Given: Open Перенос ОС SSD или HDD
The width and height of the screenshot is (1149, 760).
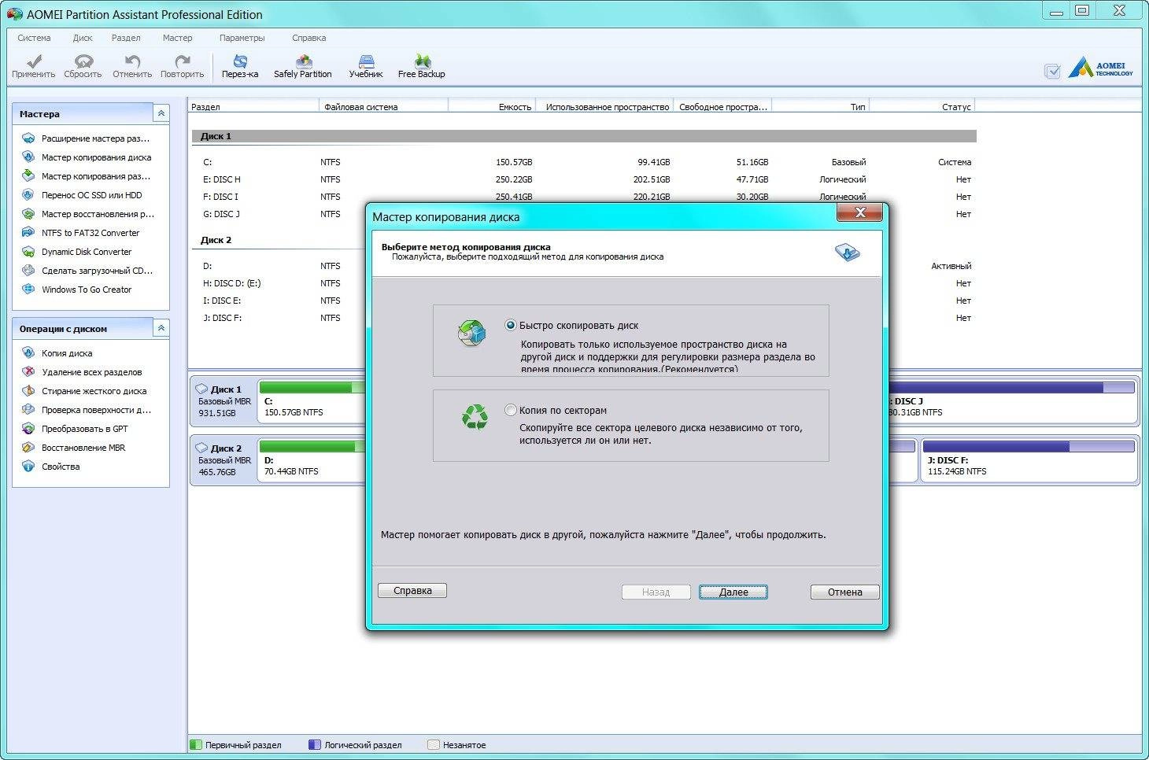Looking at the screenshot, I should click(91, 195).
